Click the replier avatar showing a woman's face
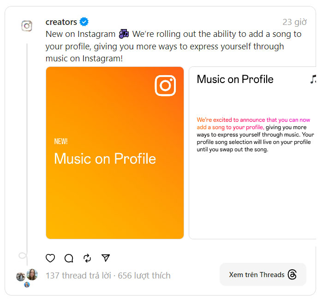323x302 pixels. click(x=32, y=274)
